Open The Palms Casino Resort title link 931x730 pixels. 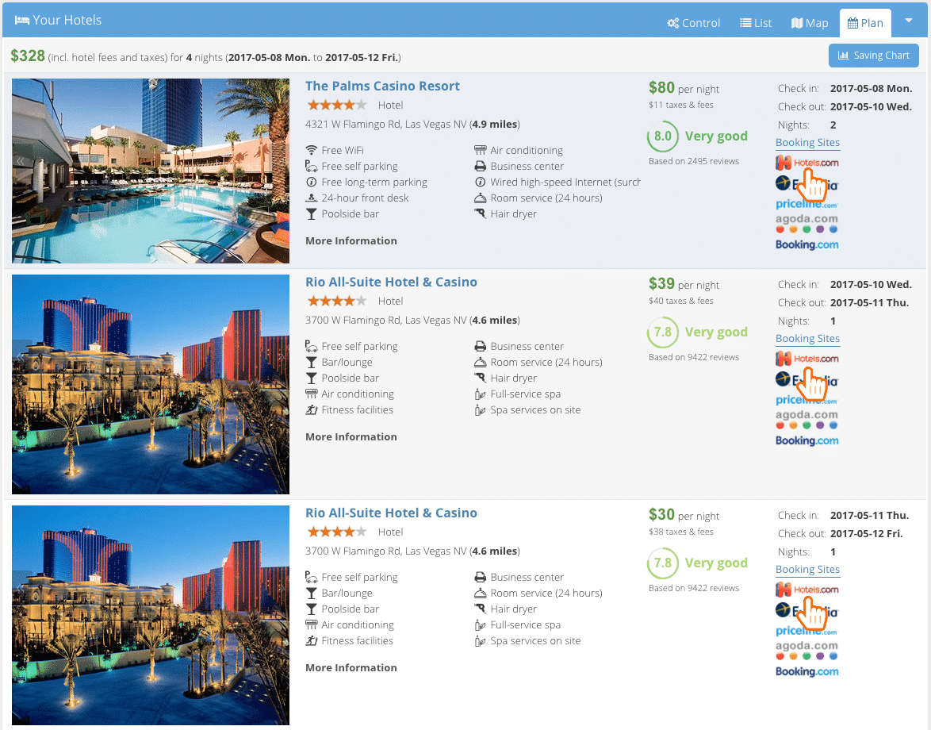coord(382,86)
